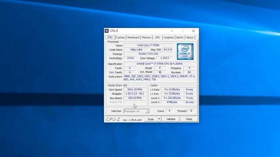Switch to the Caches tab
The image size is (280, 157).
[x=121, y=38]
